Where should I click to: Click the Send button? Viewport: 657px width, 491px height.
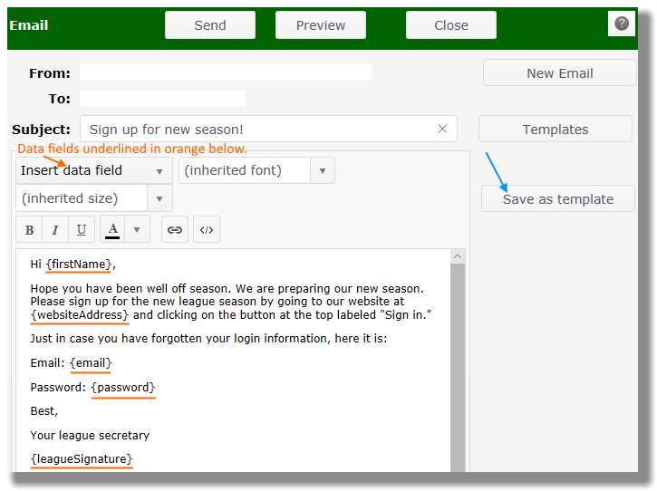(x=210, y=25)
